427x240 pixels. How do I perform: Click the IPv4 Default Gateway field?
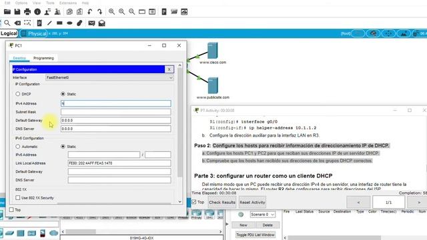(116, 120)
